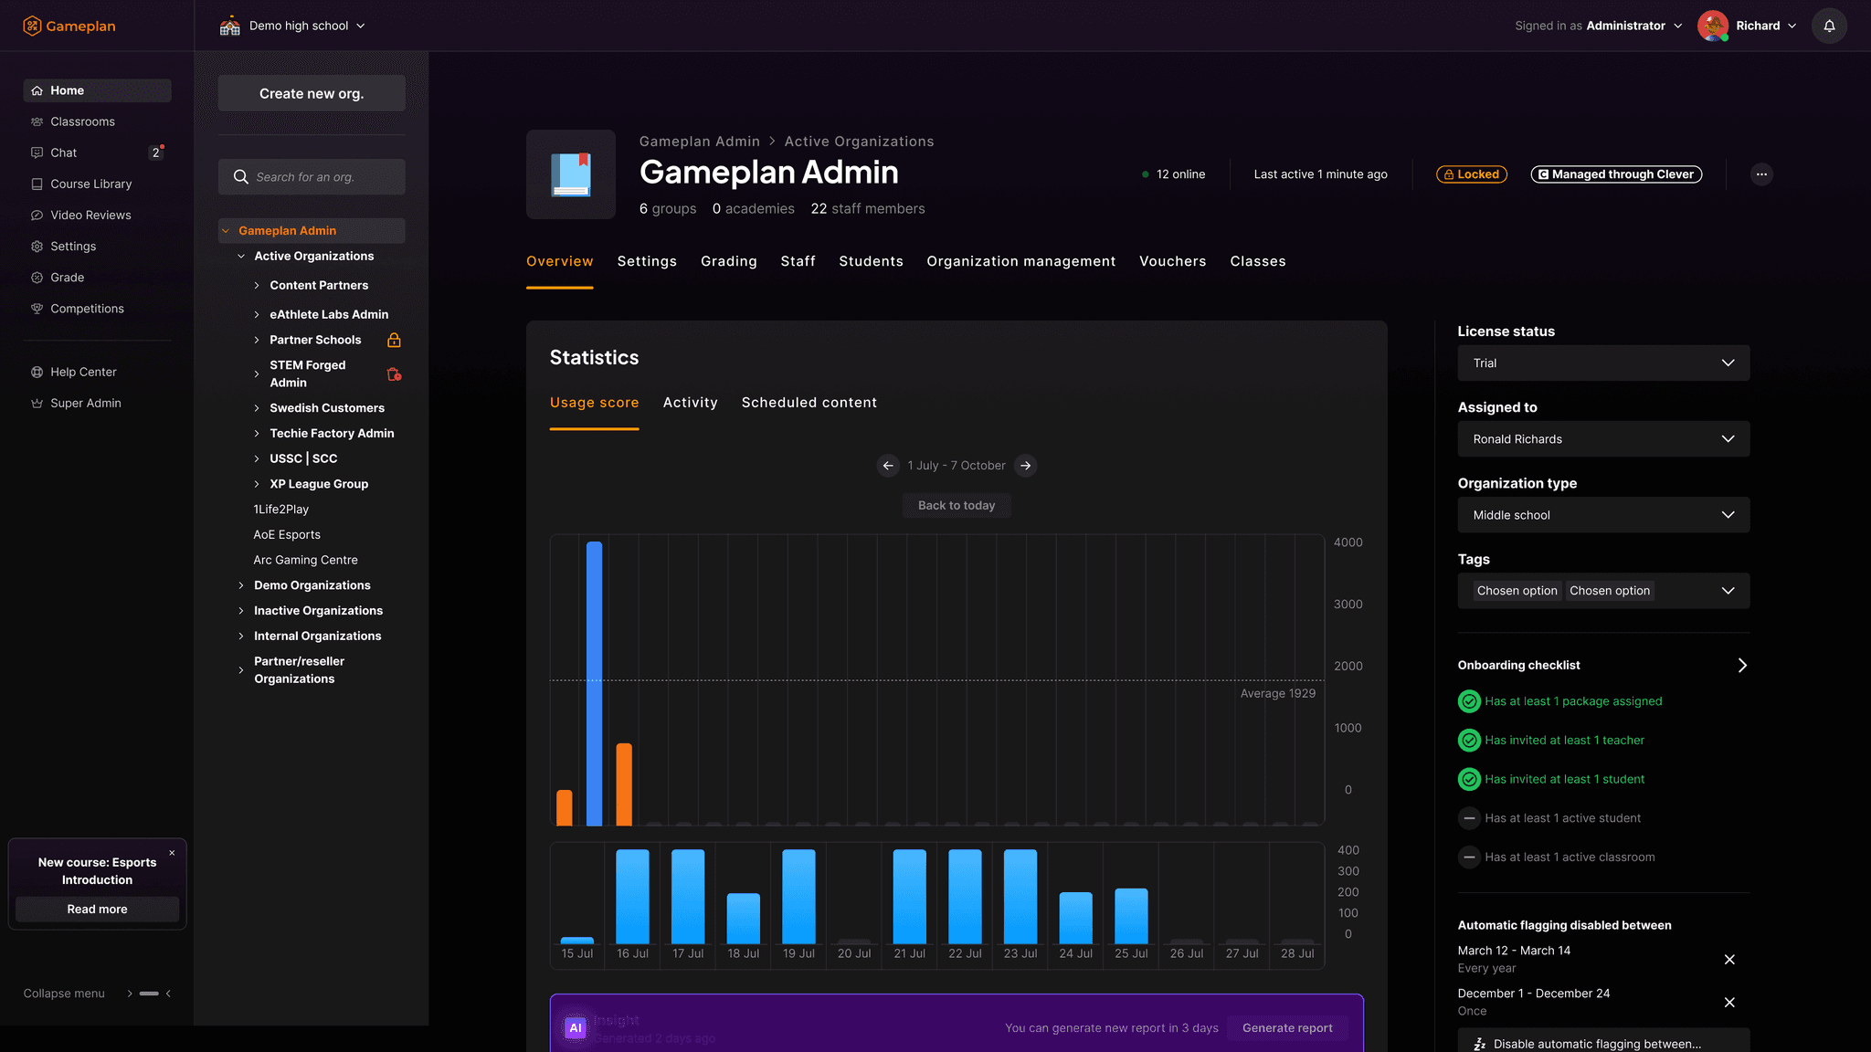
Task: Click the Create new org. button
Action: pyautogui.click(x=312, y=94)
